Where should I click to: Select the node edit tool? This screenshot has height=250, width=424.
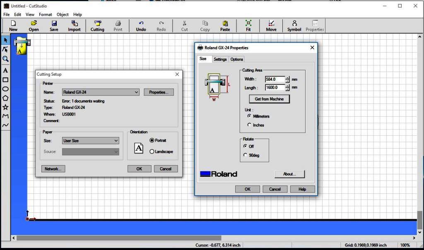[5, 49]
